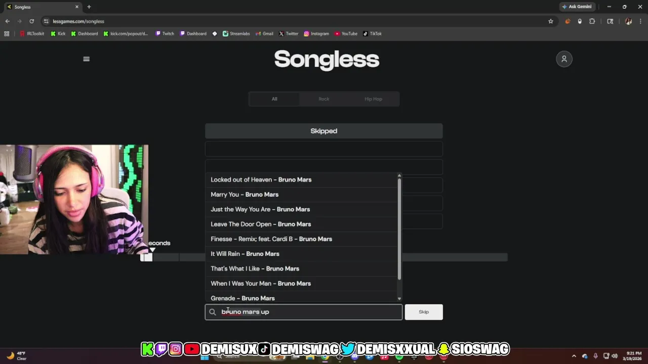The height and width of the screenshot is (364, 648).
Task: Go back using the browser back arrow
Action: coord(7,21)
